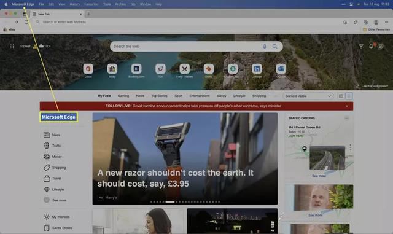Switch to the Lifestyle feed tab
Viewport: 393px width, 234px height.
point(239,96)
